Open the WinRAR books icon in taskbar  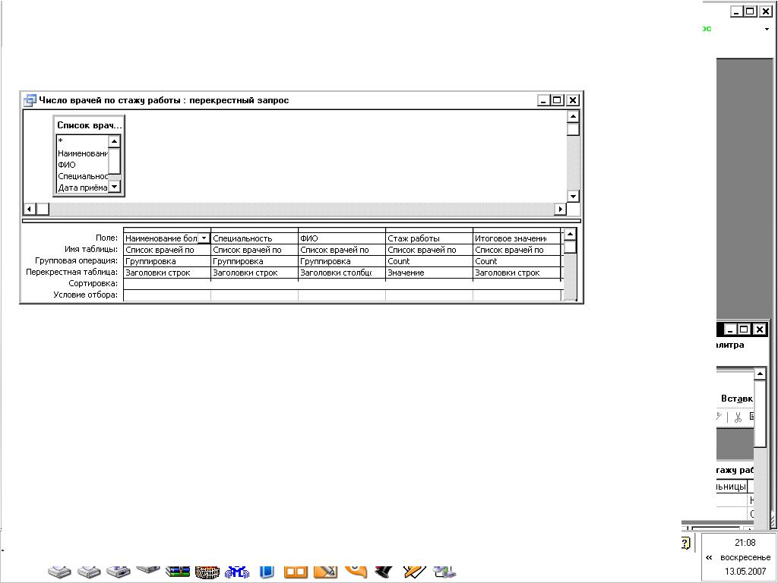178,572
